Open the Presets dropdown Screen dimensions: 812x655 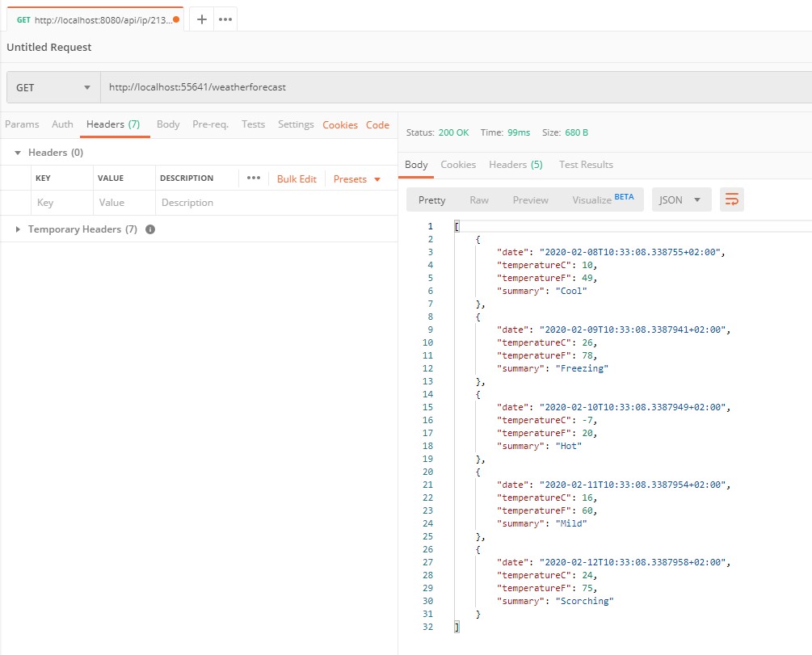(357, 179)
